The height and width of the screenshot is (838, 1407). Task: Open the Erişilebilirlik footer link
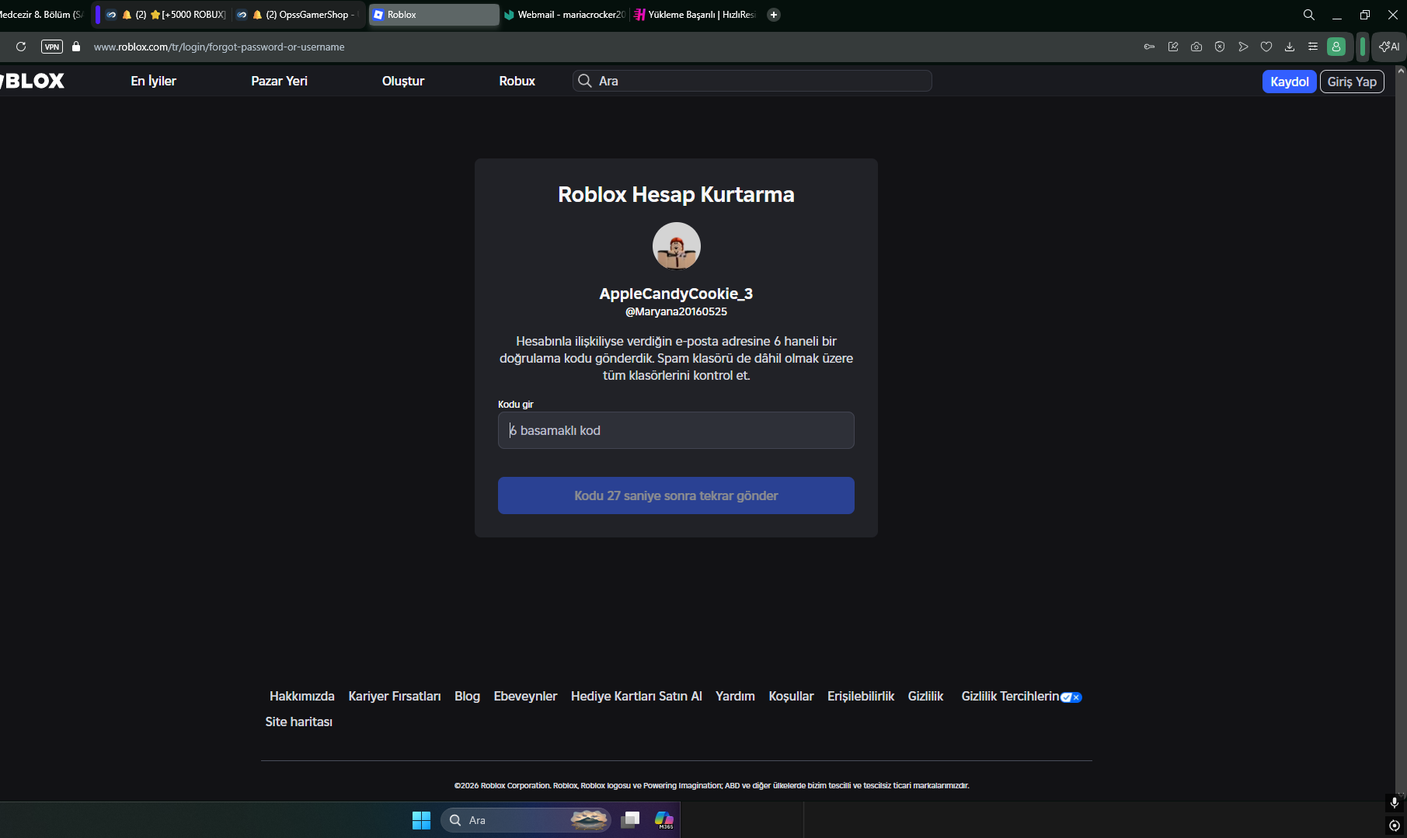coord(861,696)
